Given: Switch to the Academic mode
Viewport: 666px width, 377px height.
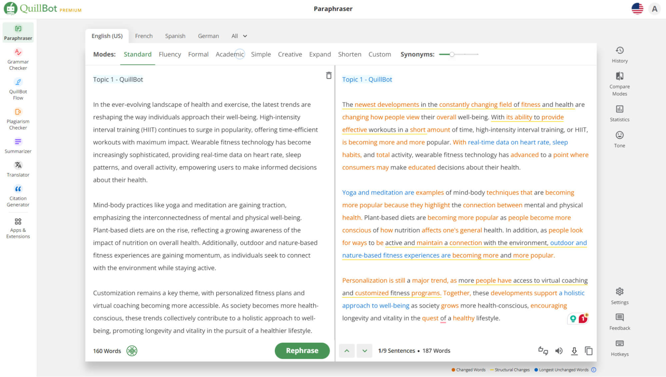Looking at the screenshot, I should pos(230,54).
